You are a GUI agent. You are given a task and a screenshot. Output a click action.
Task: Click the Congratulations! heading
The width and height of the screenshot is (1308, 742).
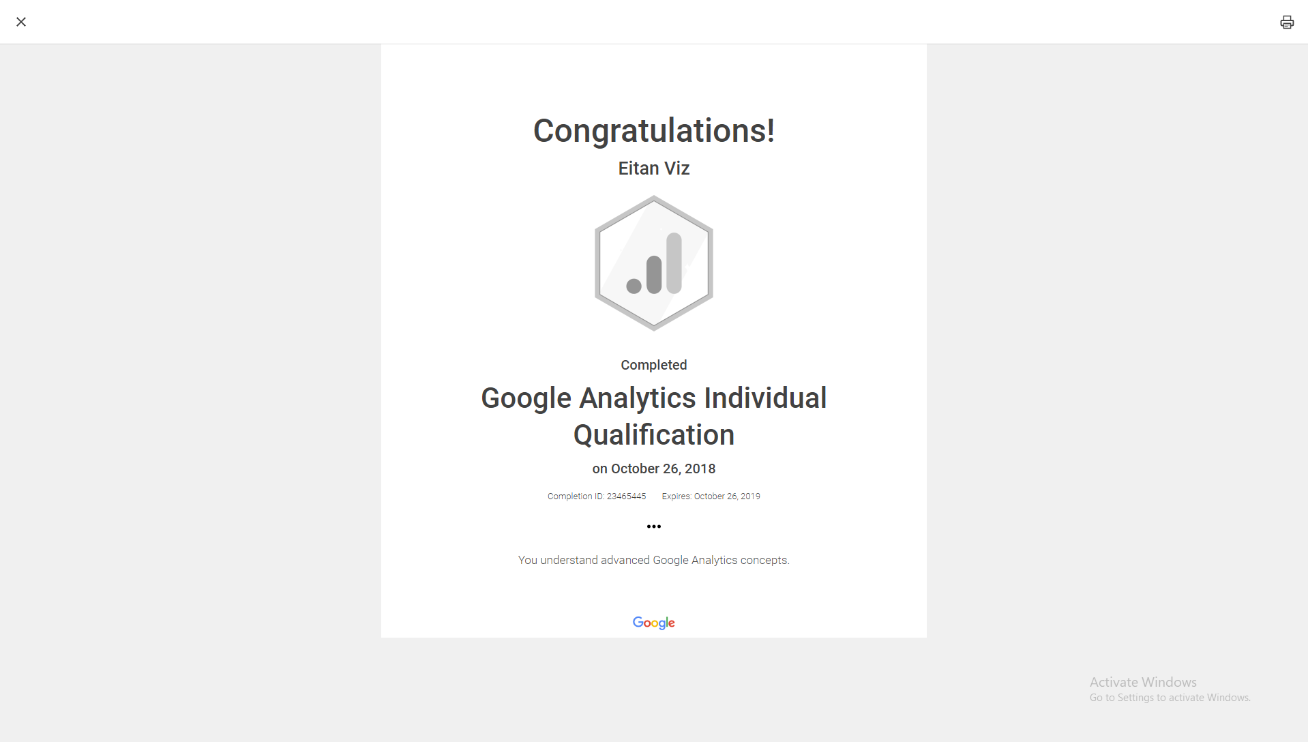pos(653,130)
